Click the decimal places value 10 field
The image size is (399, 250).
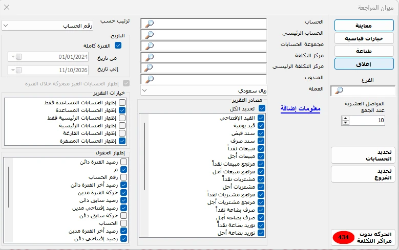367,121
